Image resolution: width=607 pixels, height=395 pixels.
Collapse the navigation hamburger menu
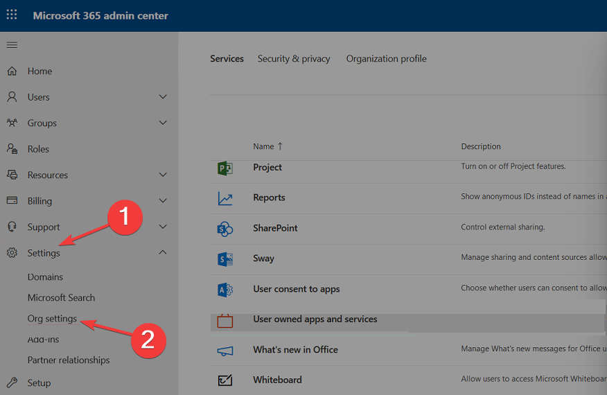coord(12,45)
